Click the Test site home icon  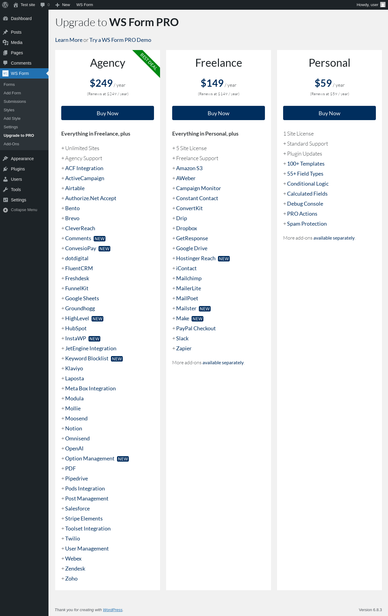coord(16,5)
